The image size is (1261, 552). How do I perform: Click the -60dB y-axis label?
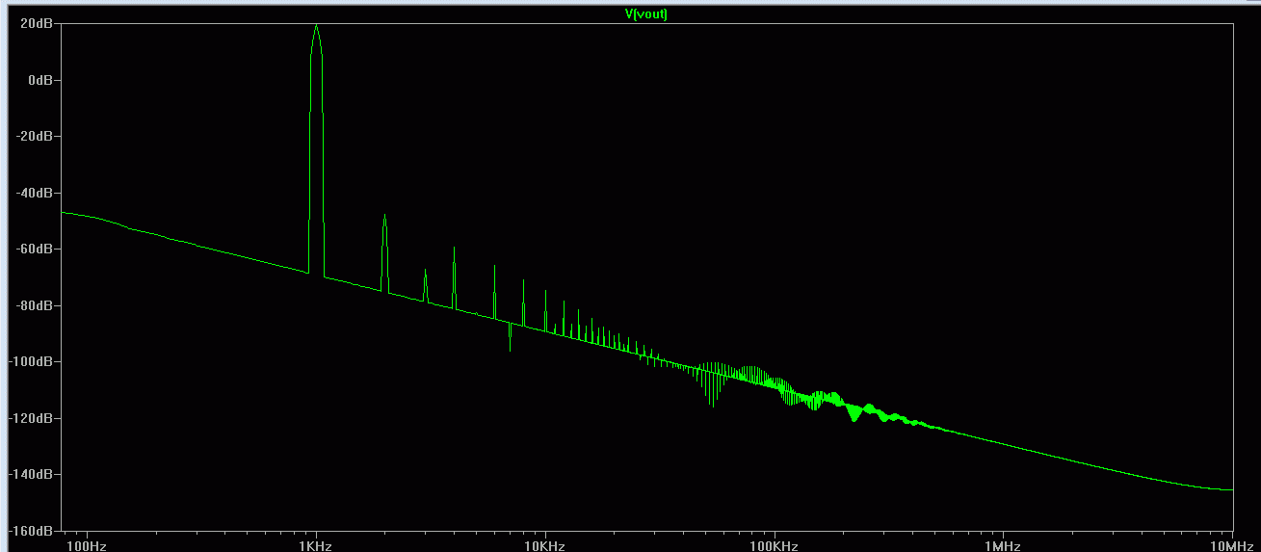point(34,249)
